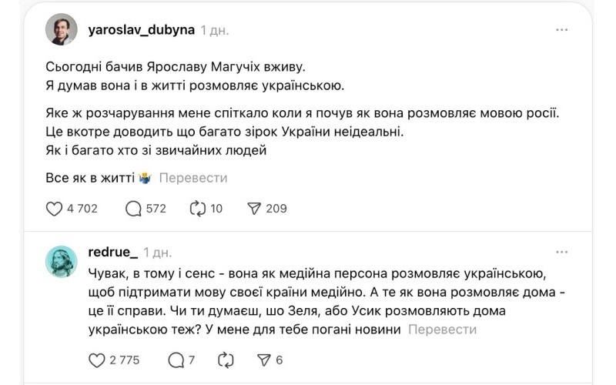This screenshot has width=616, height=385.
Task: Click redrue_ profile avatar
Action: pyautogui.click(x=62, y=262)
